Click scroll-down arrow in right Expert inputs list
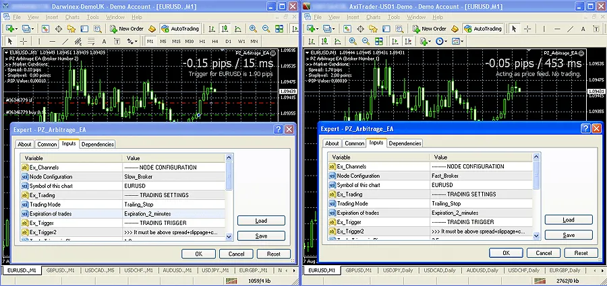This screenshot has height=286, width=607. click(x=536, y=236)
